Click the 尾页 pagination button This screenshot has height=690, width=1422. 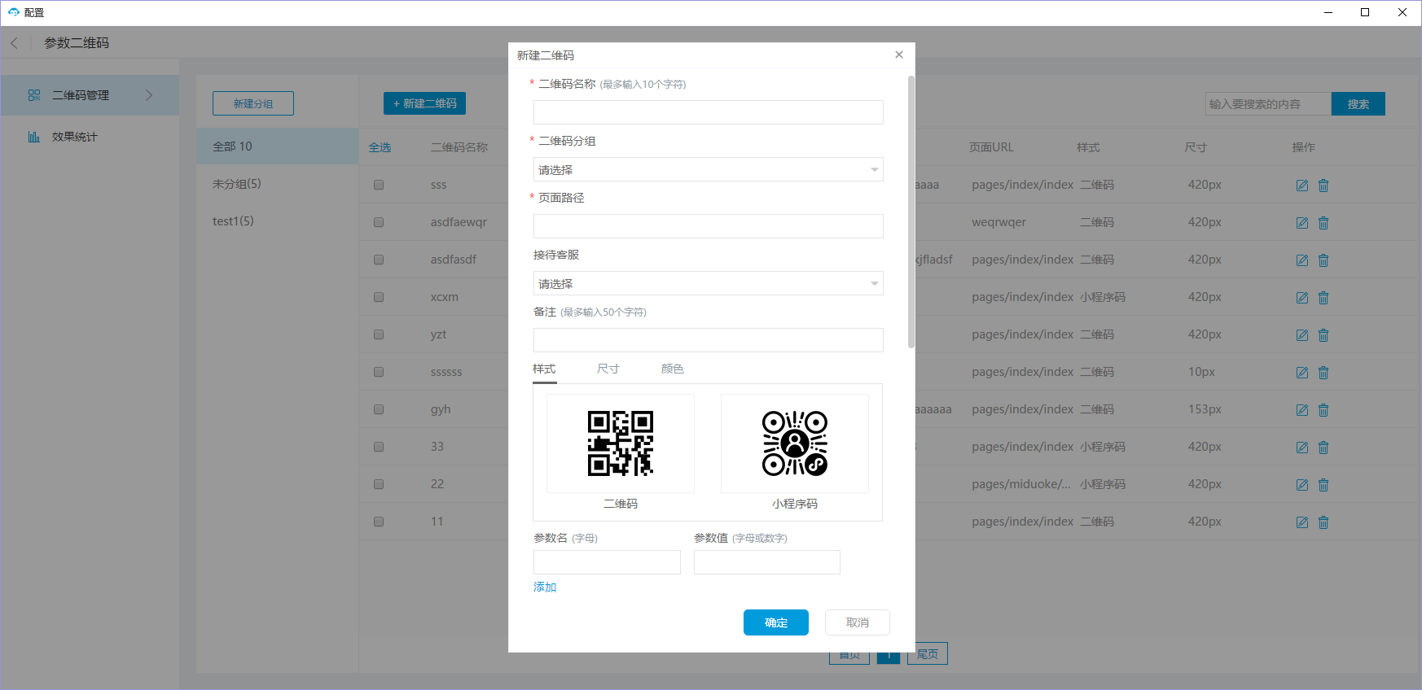point(928,653)
